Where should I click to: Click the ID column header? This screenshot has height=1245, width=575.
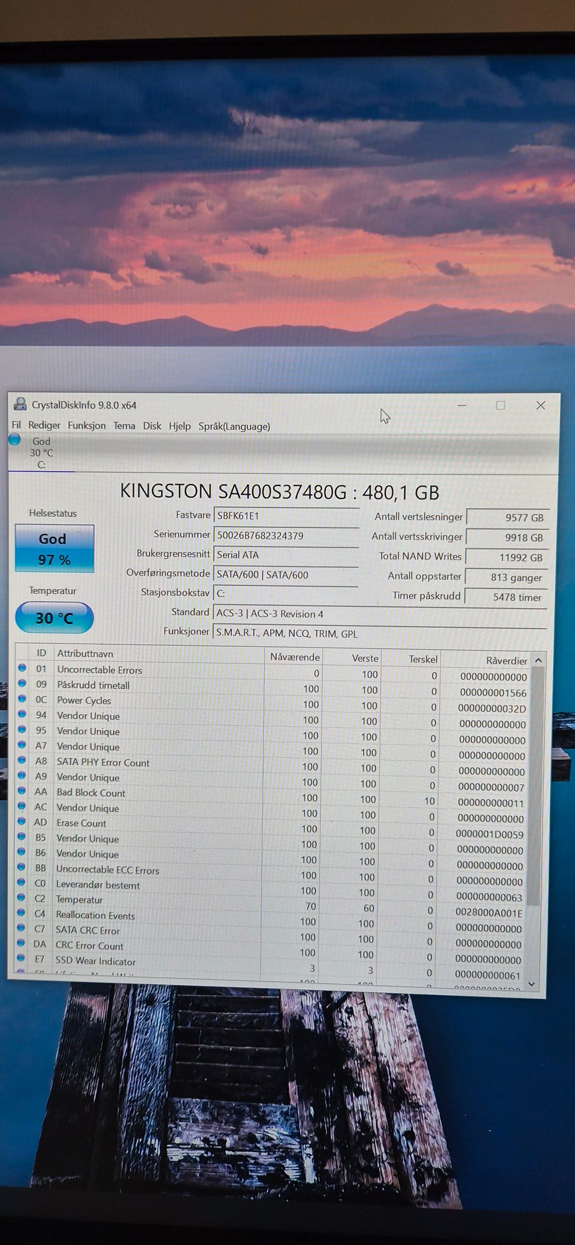(41, 653)
